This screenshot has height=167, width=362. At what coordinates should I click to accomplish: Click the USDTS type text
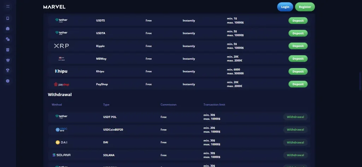100,20
